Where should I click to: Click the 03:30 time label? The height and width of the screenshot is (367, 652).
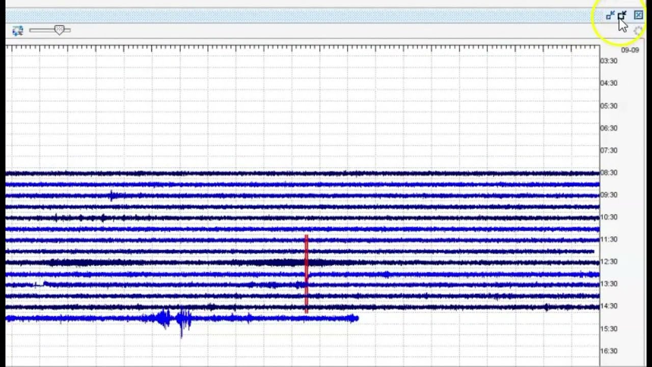coord(609,61)
